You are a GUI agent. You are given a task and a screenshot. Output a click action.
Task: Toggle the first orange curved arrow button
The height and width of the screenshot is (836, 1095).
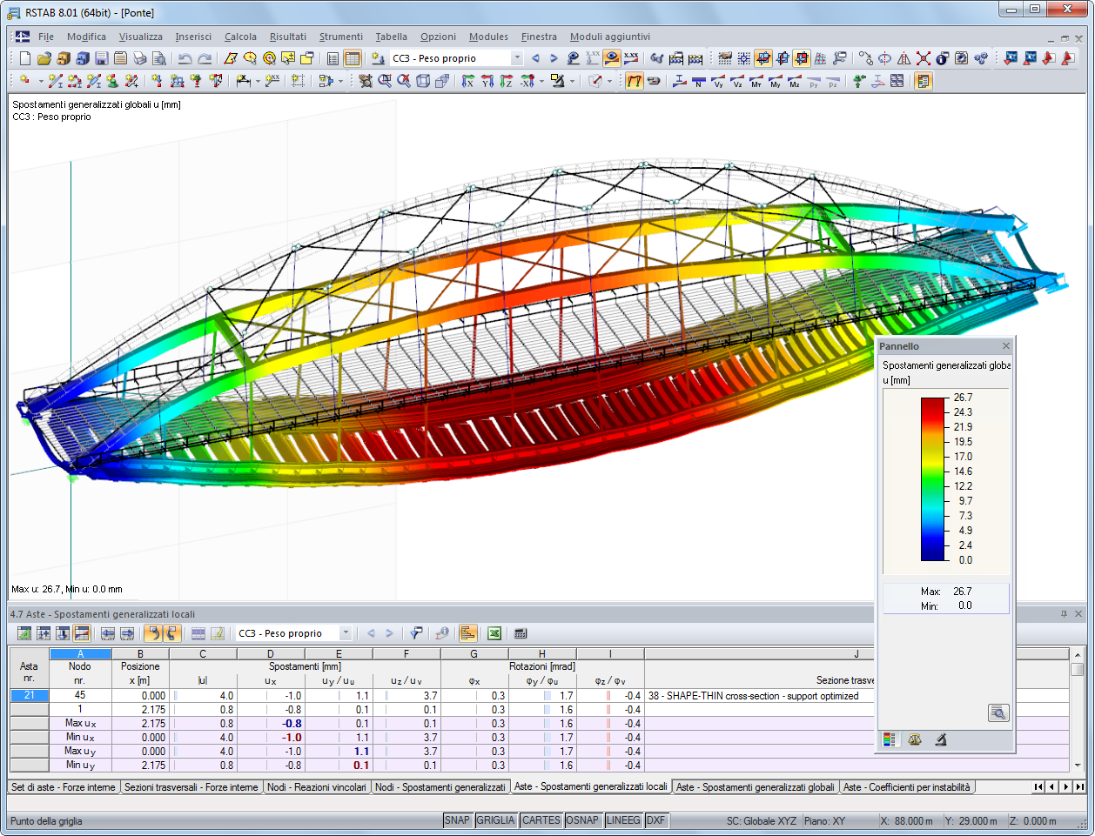coord(153,633)
